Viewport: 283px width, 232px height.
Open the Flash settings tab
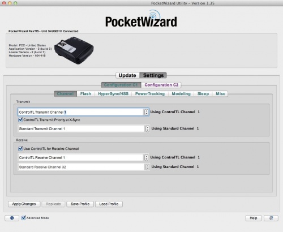click(x=85, y=94)
